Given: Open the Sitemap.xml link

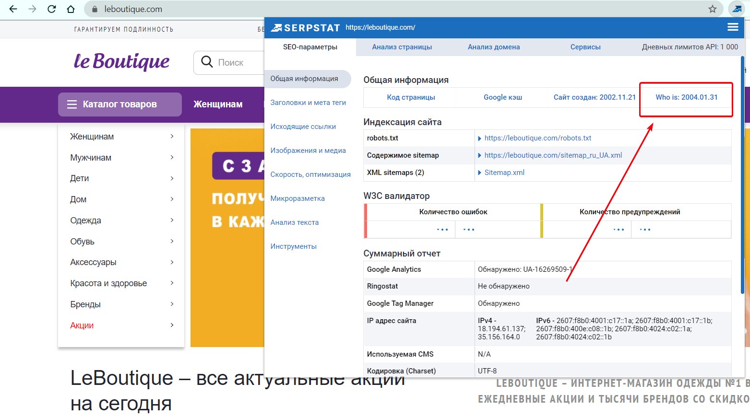Looking at the screenshot, I should (x=504, y=173).
